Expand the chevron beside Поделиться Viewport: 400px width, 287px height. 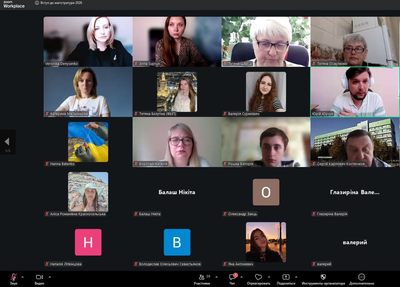(296, 277)
